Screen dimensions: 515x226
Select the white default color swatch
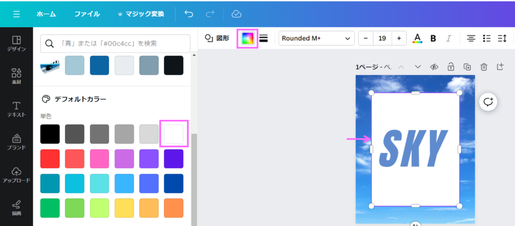click(174, 134)
